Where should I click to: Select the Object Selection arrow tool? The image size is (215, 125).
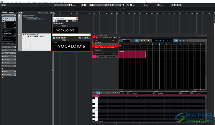(x=91, y=5)
